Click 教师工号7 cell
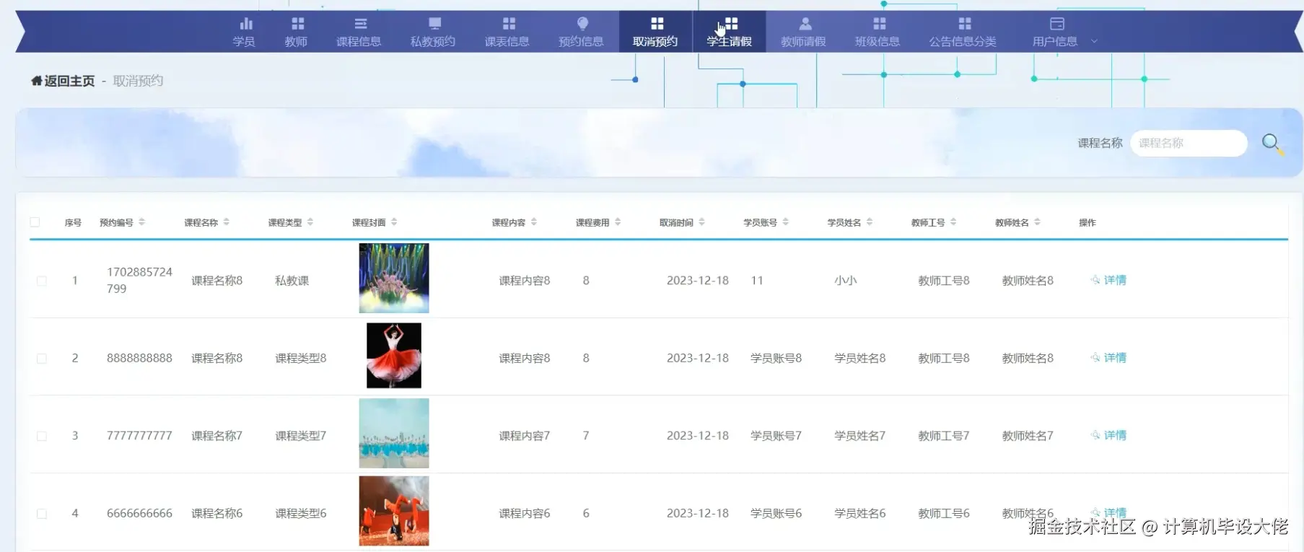Viewport: 1304px width, 552px height. click(944, 436)
